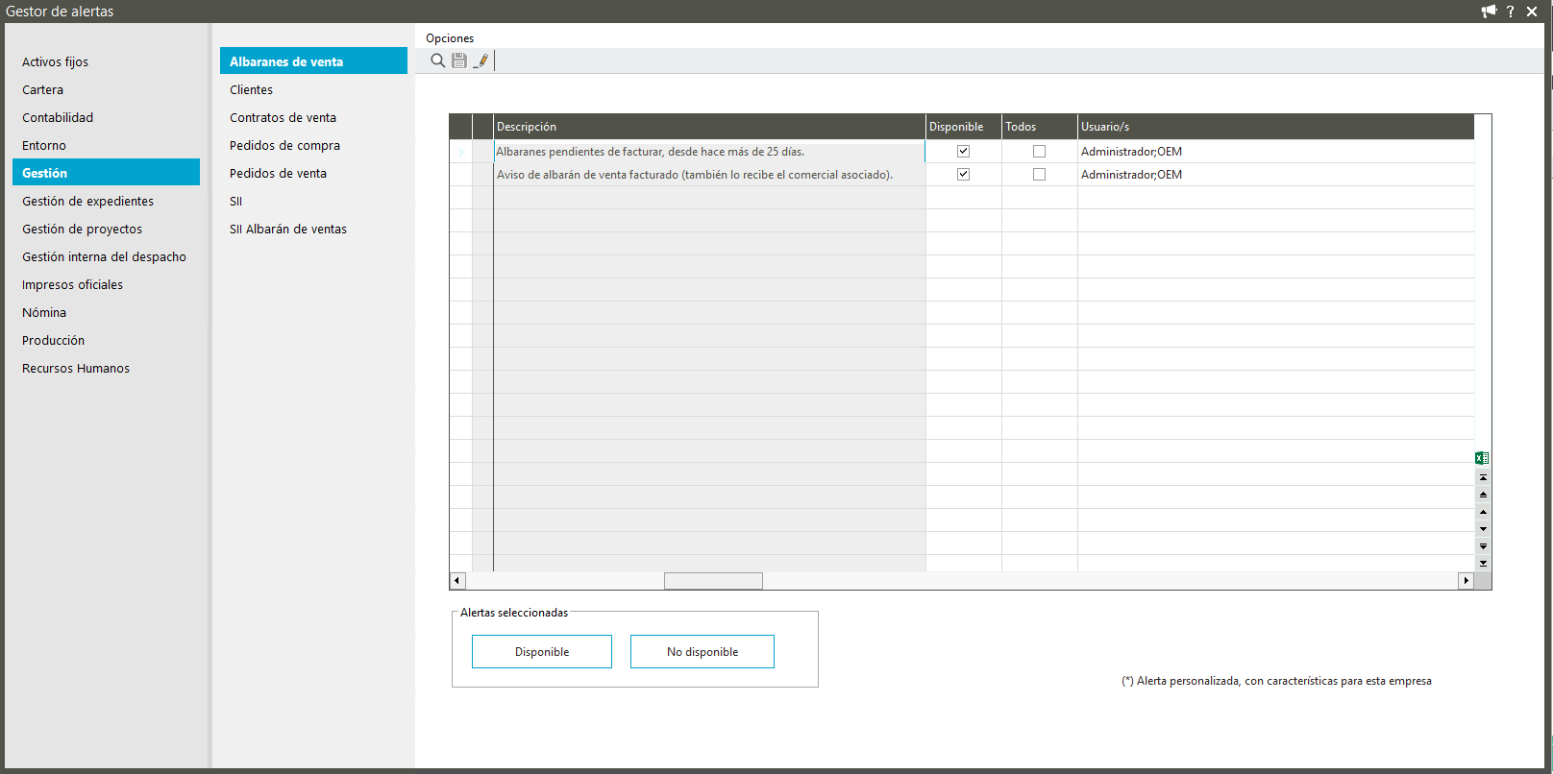Select Pedidos de venta category

click(x=313, y=173)
